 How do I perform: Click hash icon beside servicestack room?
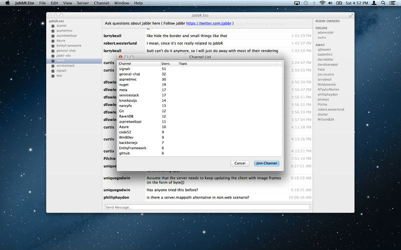tap(53, 66)
